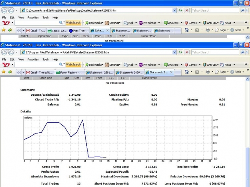The image size is (250, 187).
Task: Close the active Statement: 2... tab
Action: point(171,72)
